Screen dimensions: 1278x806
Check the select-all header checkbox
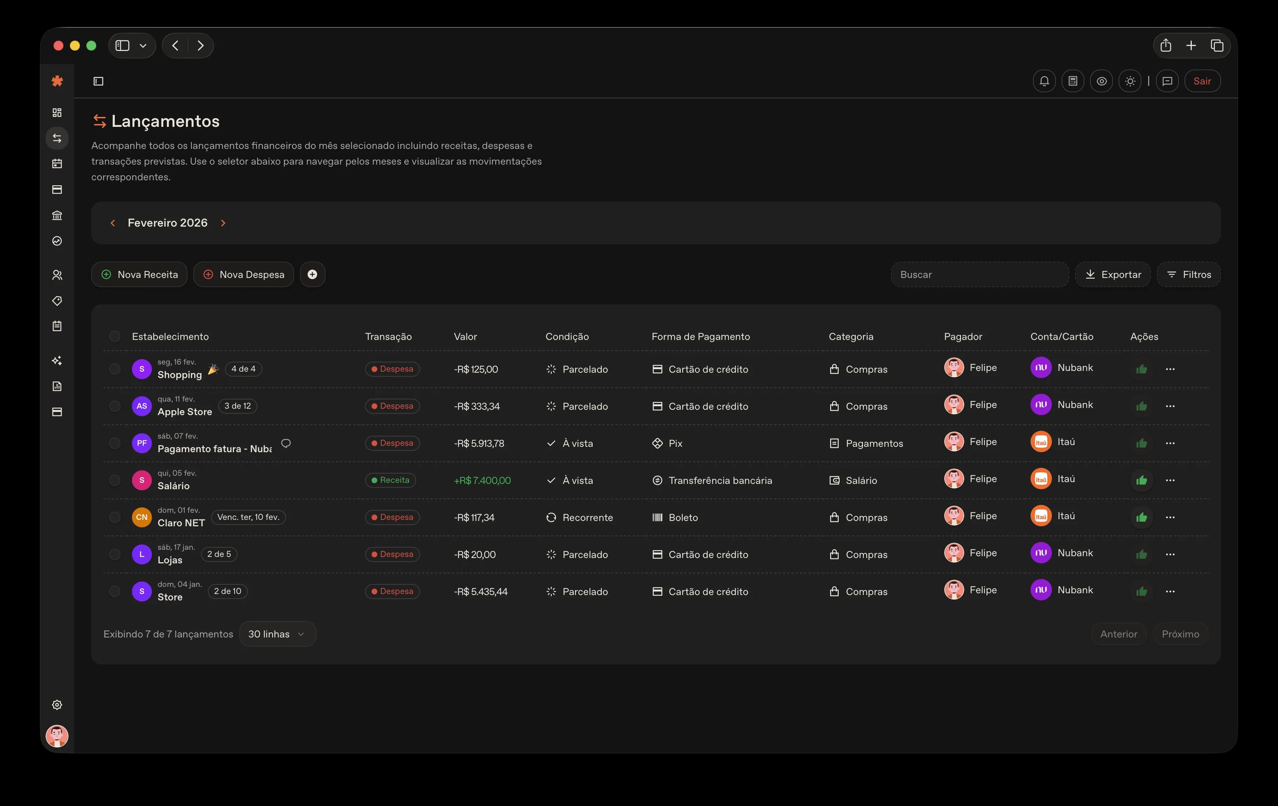(114, 336)
